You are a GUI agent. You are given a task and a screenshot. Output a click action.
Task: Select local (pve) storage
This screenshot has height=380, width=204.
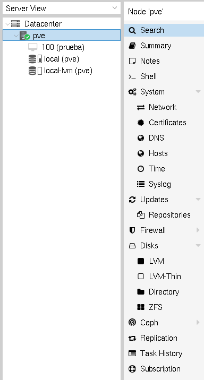pos(62,59)
